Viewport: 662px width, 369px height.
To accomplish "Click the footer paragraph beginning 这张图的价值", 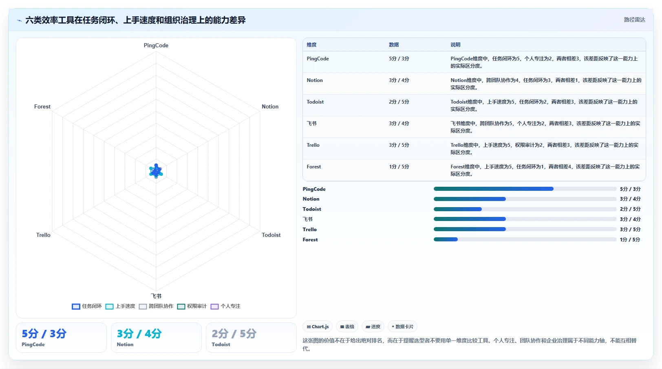I will (470, 345).
